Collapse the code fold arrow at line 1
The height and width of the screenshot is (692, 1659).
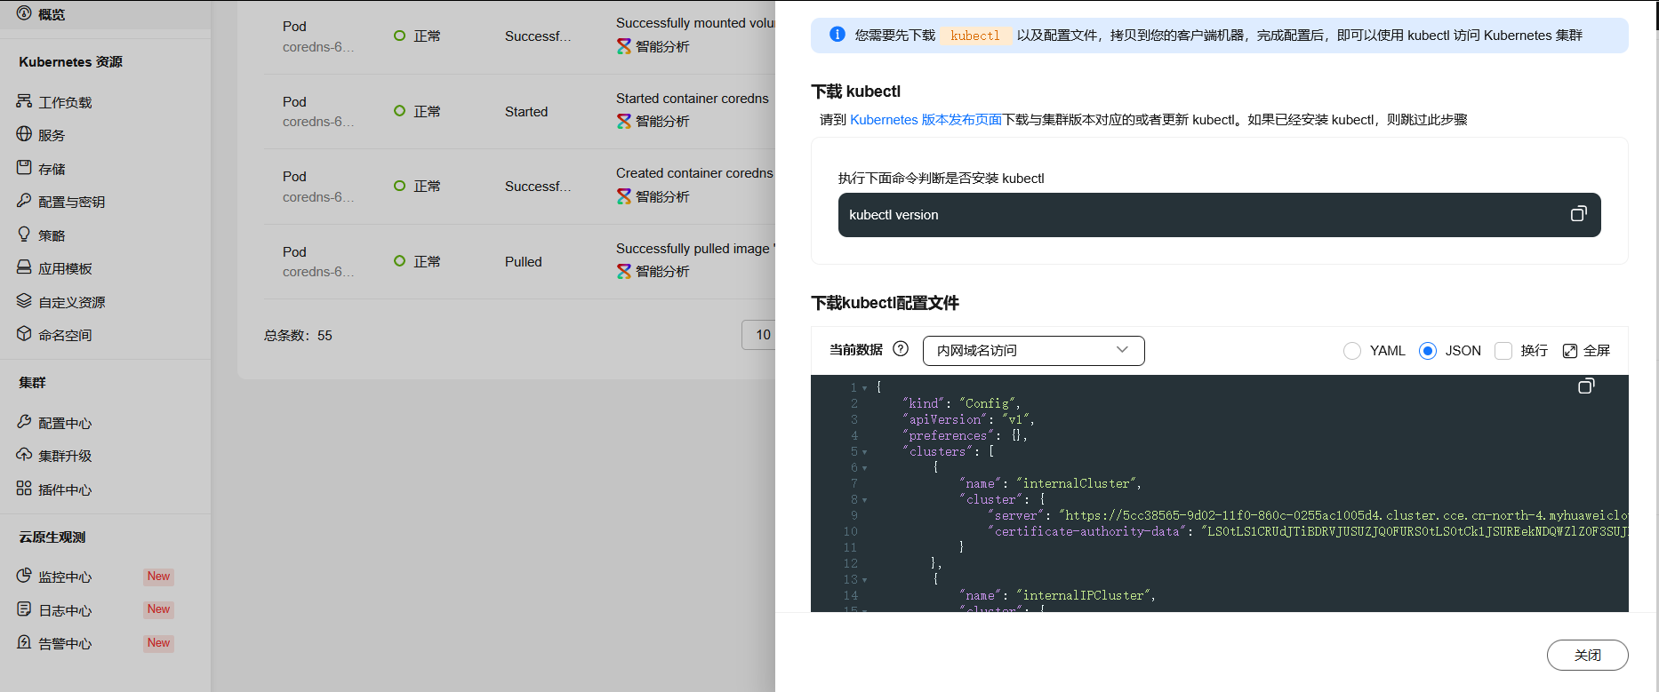click(x=864, y=388)
